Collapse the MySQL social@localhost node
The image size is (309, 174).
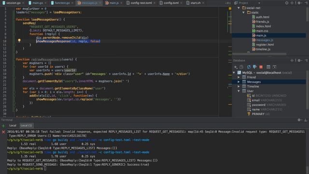click(234, 72)
